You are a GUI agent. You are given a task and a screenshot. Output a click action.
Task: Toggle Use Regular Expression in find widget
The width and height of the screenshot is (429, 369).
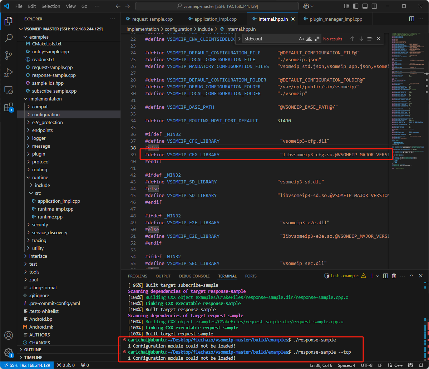tap(317, 39)
